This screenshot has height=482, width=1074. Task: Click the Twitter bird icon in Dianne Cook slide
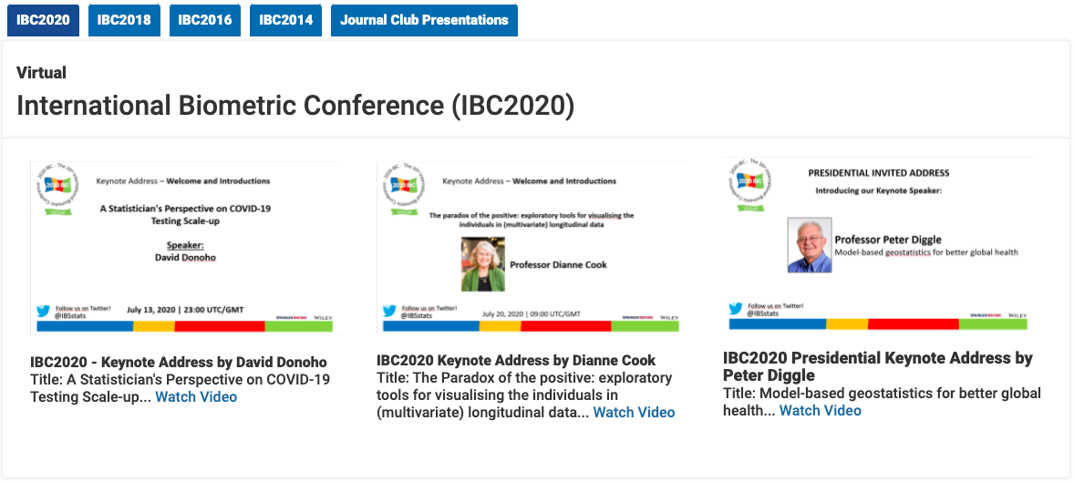click(x=389, y=311)
